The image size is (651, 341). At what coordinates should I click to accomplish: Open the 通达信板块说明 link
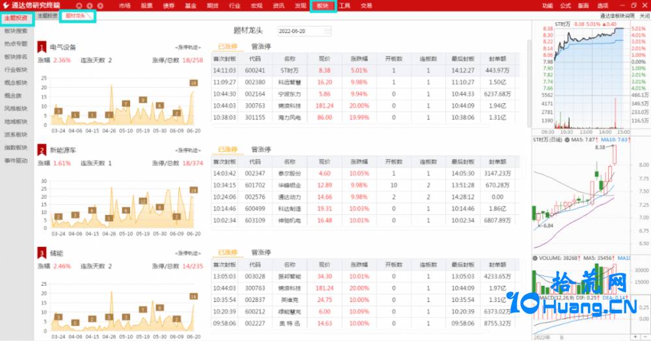[617, 16]
